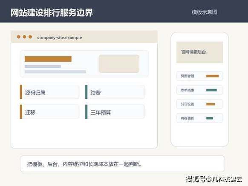The width and height of the screenshot is (248, 186).
Task: Open the SEO设置 row
Action: tap(199, 104)
